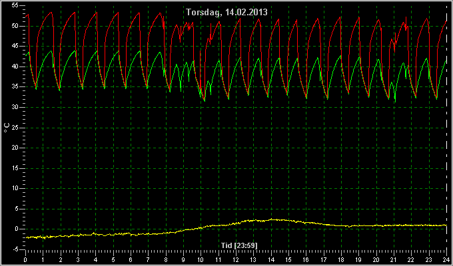Image resolution: width=453 pixels, height=266 pixels.
Task: Select hour 3 on the time axis
Action: 78,259
